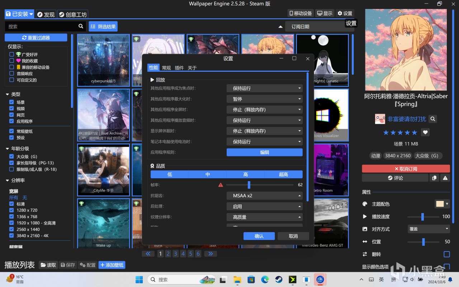Click the 保存 playlist save button

tap(68, 265)
